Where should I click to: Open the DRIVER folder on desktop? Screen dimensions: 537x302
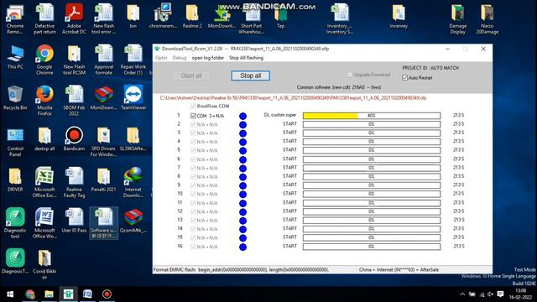click(x=15, y=180)
